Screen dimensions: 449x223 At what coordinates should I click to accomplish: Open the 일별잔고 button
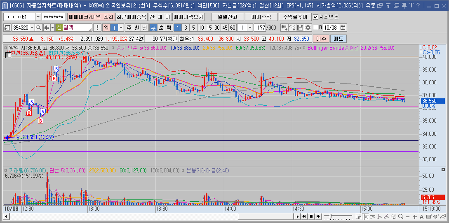click(x=227, y=17)
